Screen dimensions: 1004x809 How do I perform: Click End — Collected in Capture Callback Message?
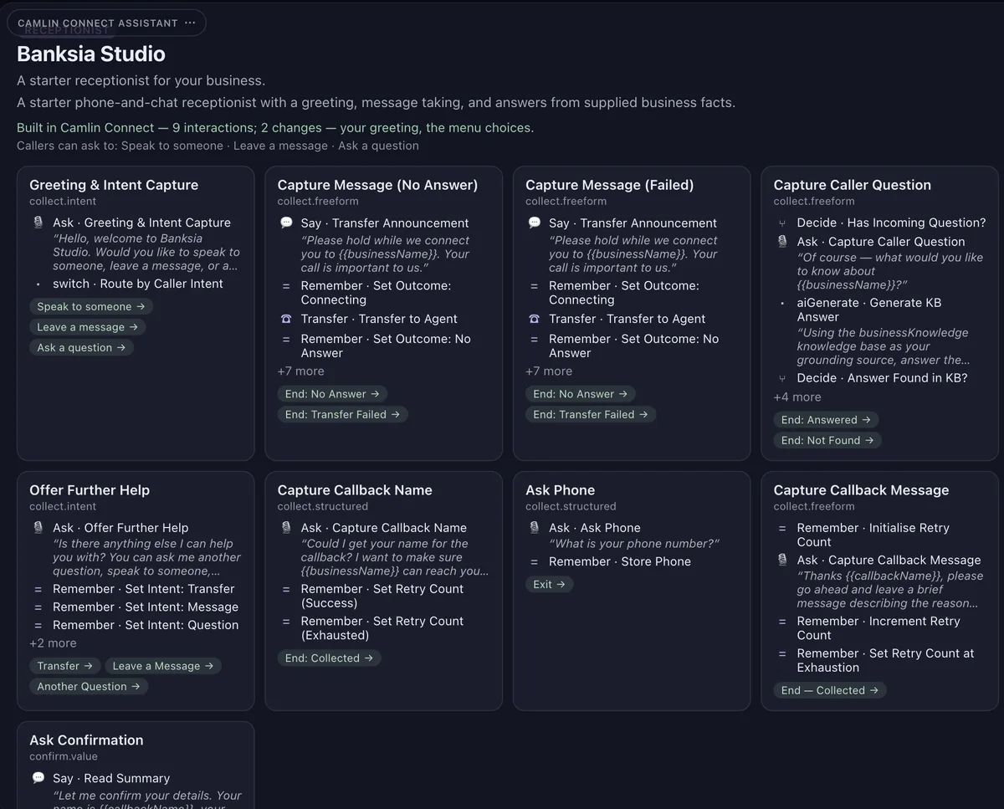click(x=830, y=690)
